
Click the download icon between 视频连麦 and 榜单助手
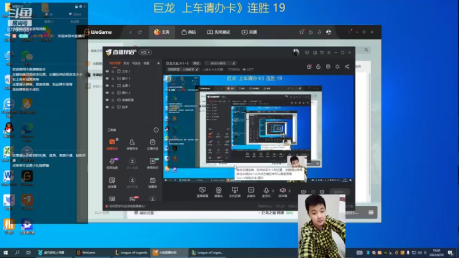[x=132, y=161]
